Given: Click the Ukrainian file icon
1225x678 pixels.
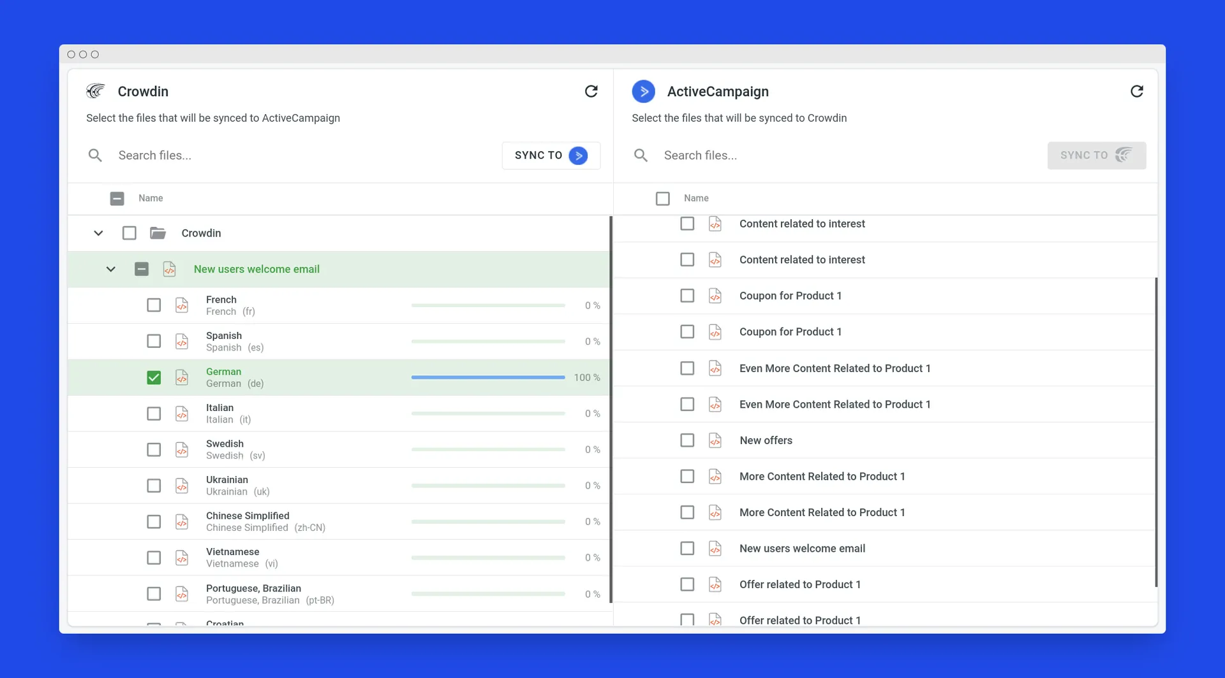Looking at the screenshot, I should (182, 486).
